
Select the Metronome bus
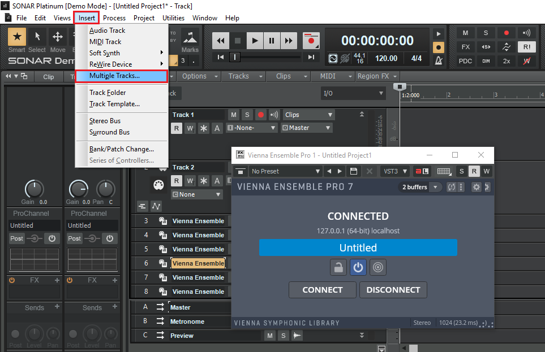[187, 322]
